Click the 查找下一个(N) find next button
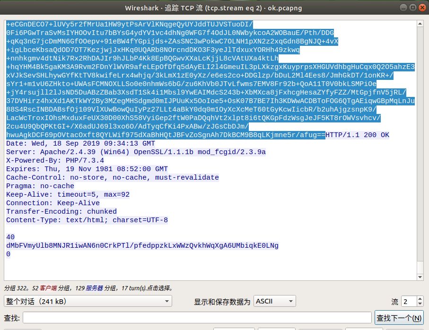429x330 pixels. tap(399, 318)
